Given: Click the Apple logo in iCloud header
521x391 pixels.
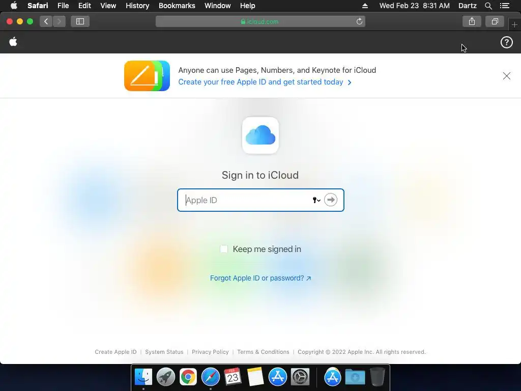Looking at the screenshot, I should click(13, 42).
